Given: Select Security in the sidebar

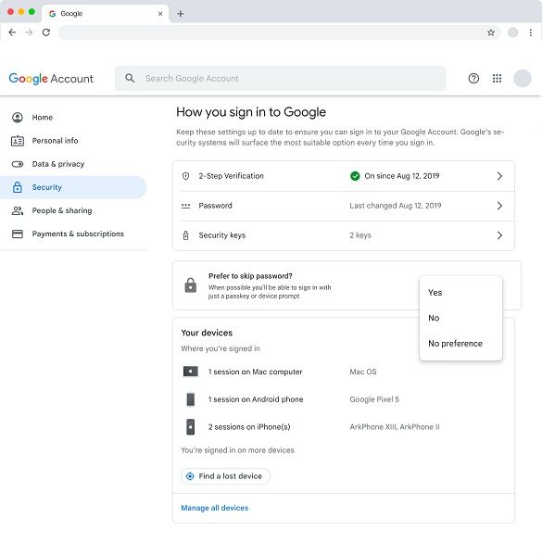Looking at the screenshot, I should 73,187.
